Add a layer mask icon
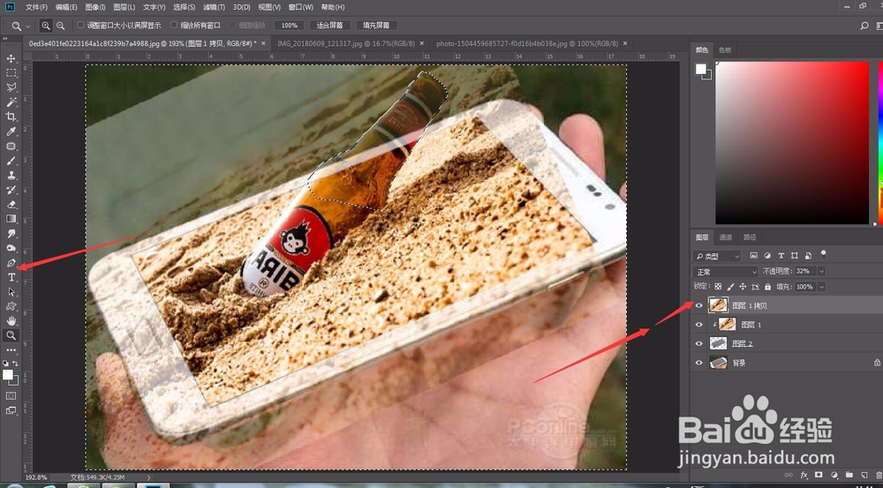Viewport: 883px width, 488px height. pos(819,476)
